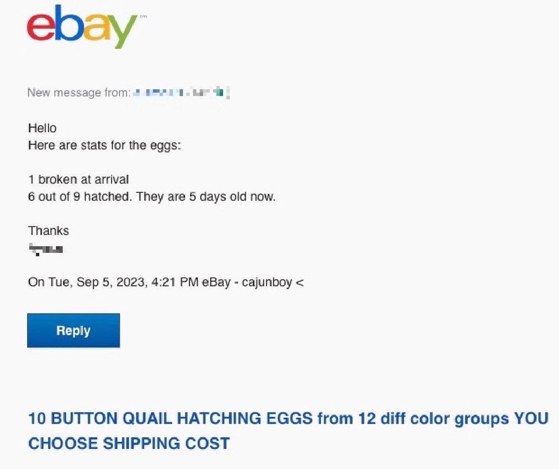Click the seller name 'cajunboy' in the quoted line
This screenshot has height=469, width=559.
[x=267, y=283]
